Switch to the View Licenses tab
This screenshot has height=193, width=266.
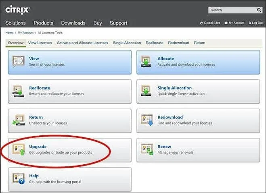pos(40,43)
